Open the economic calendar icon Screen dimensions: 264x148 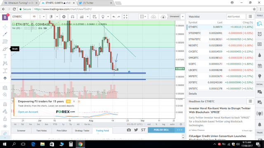point(259,66)
